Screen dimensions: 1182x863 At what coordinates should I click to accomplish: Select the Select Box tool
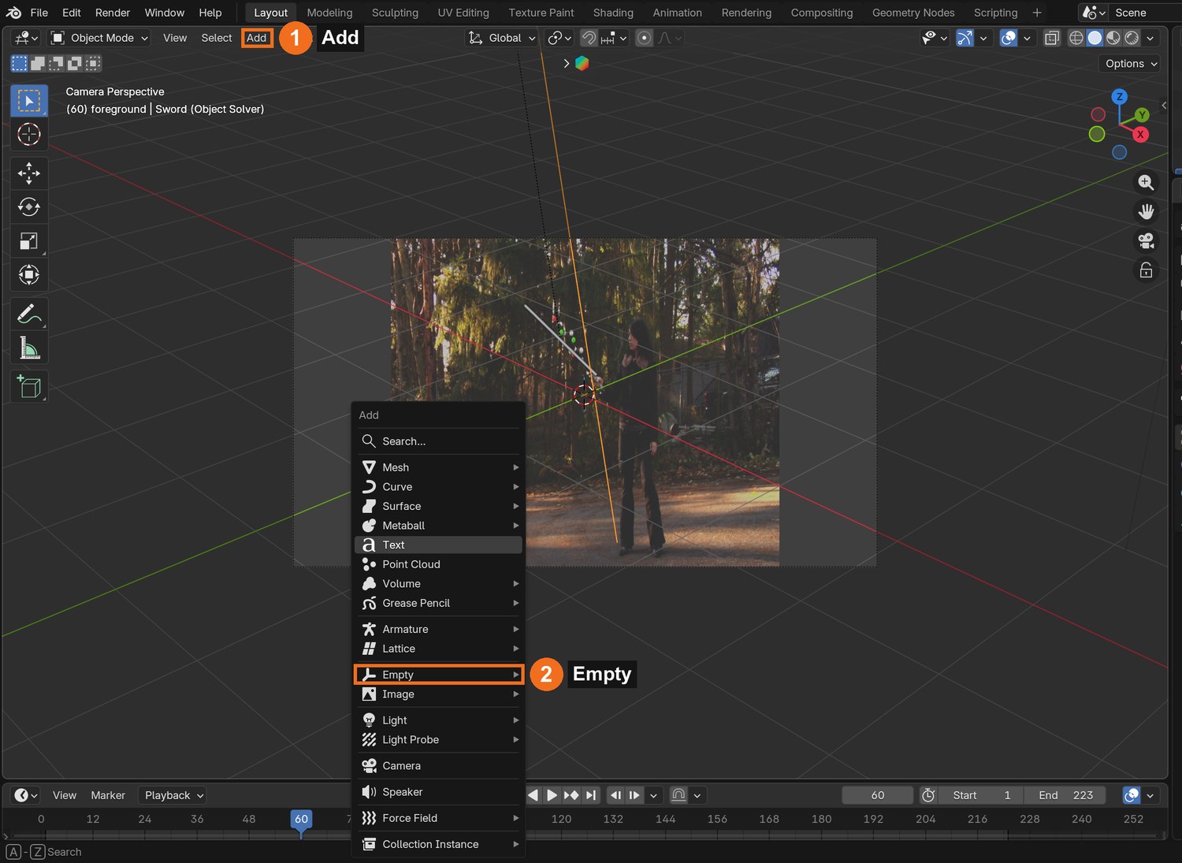(29, 101)
